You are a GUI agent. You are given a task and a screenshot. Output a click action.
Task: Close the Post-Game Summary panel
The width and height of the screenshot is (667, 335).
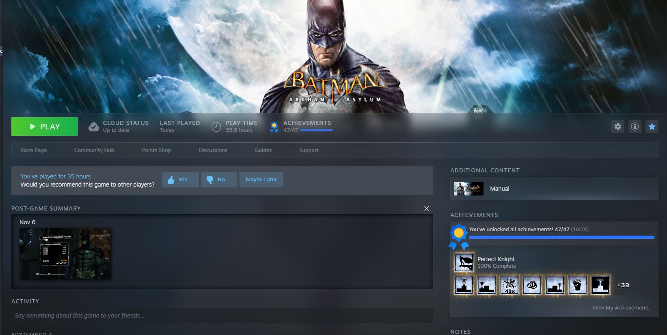coord(427,208)
